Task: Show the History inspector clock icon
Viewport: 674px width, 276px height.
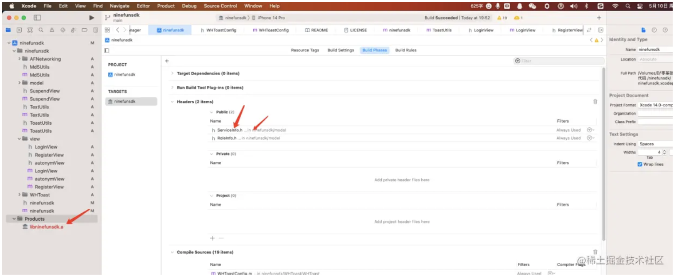Action: tap(654, 30)
